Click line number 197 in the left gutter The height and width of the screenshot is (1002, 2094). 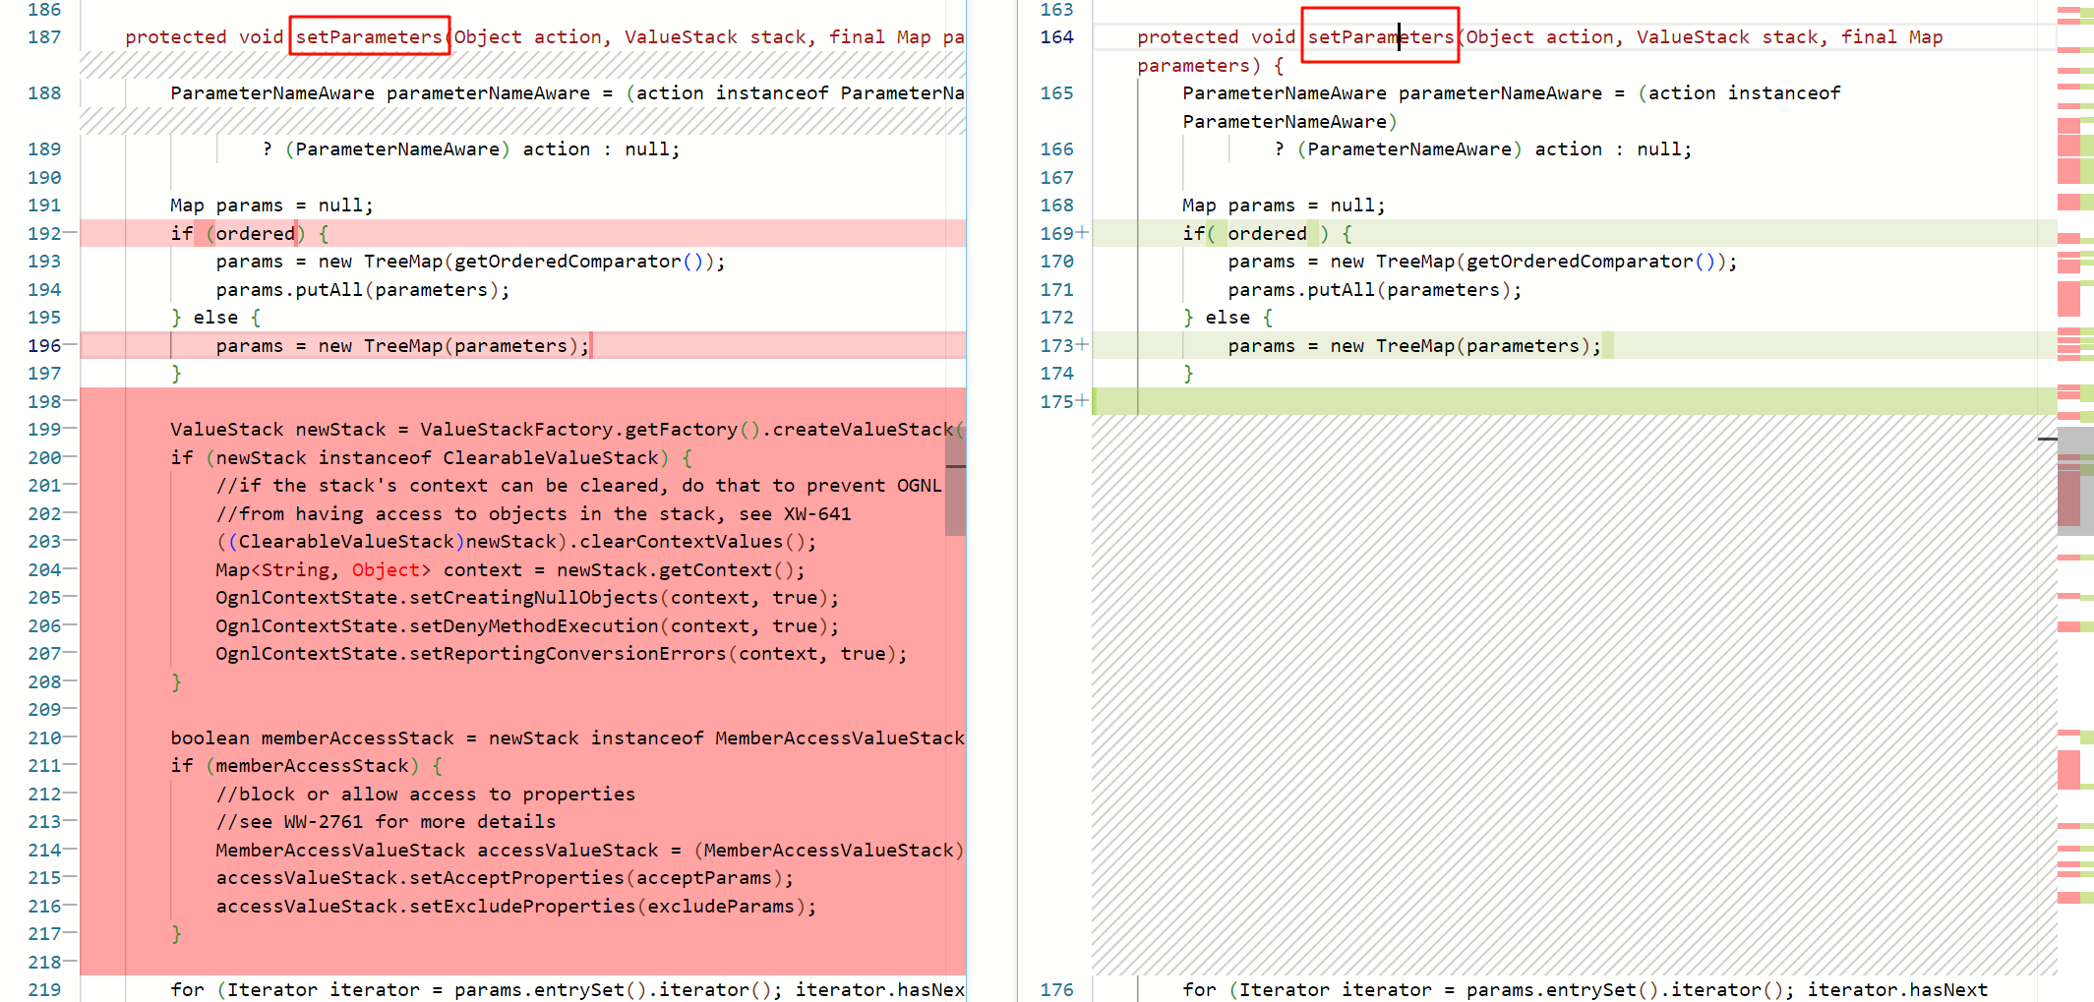(x=44, y=373)
